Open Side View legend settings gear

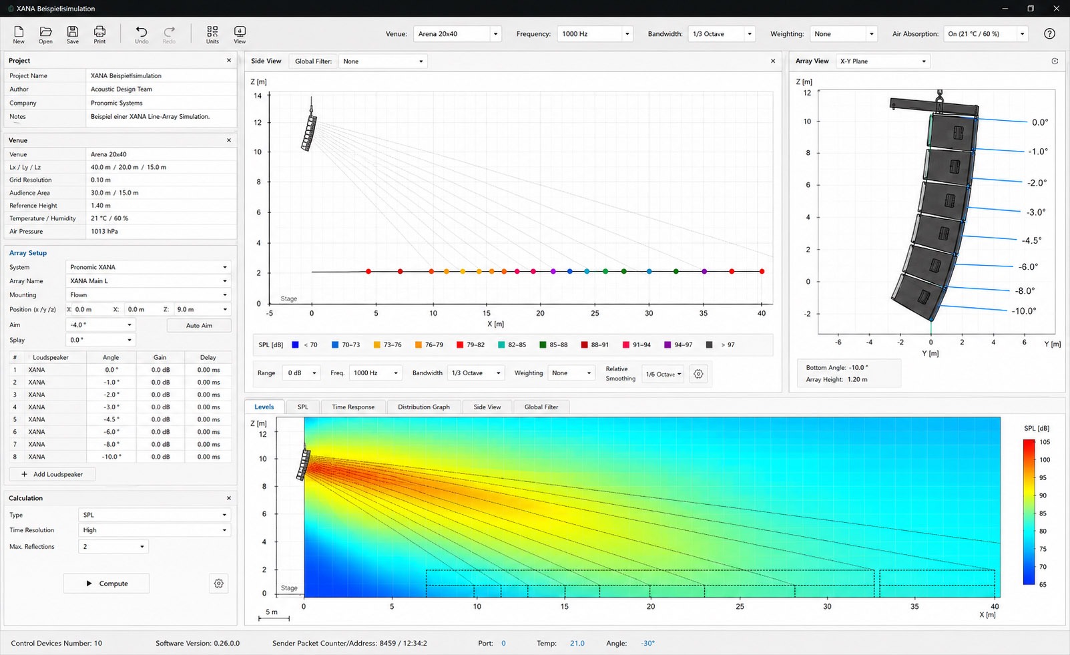tap(698, 374)
